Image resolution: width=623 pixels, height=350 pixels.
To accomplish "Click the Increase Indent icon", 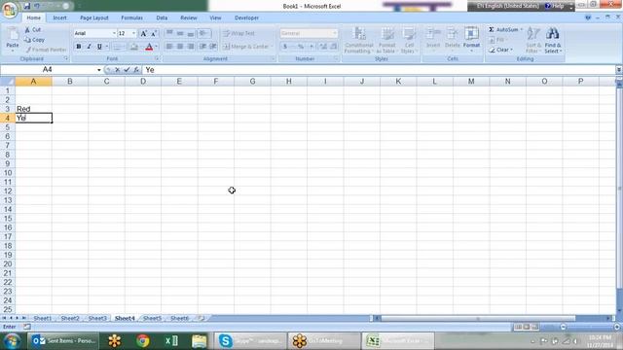I will (213, 47).
